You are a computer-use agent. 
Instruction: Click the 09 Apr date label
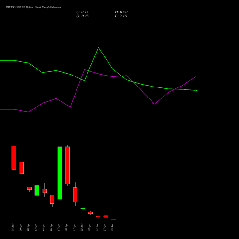(21, 228)
